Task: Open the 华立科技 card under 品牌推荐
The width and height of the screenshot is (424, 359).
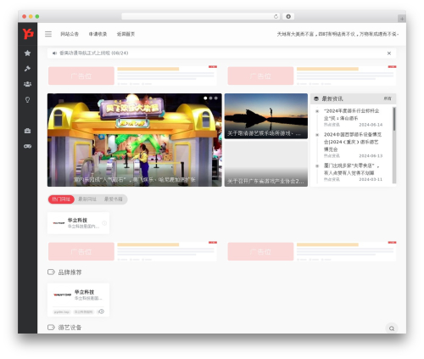Action: coord(78,300)
